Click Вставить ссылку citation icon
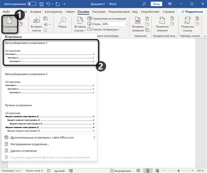Screen dimensions: 207x173 coord(80,24)
